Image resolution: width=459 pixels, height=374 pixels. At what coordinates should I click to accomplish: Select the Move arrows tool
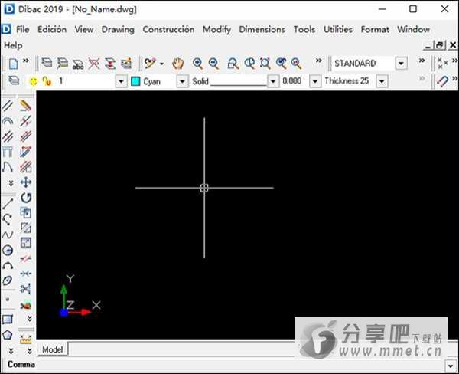[26, 182]
